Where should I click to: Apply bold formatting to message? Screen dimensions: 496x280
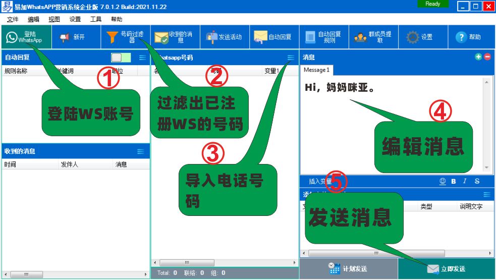click(454, 181)
